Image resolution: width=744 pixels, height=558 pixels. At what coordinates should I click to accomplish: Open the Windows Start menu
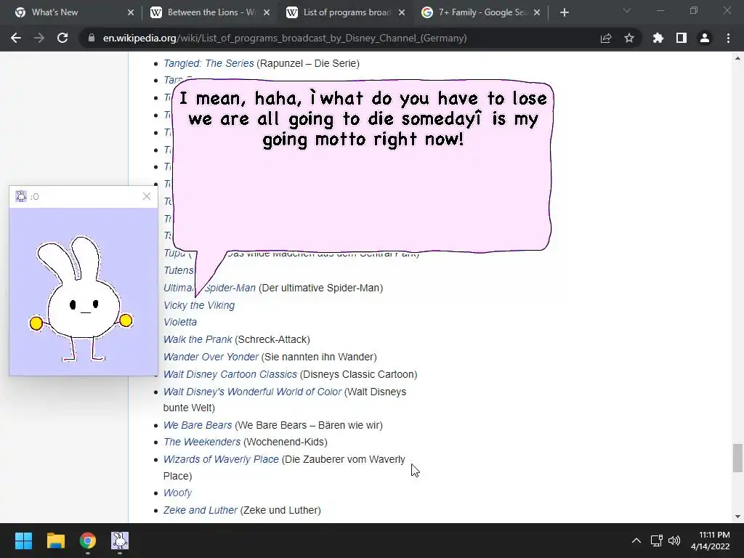click(x=23, y=541)
